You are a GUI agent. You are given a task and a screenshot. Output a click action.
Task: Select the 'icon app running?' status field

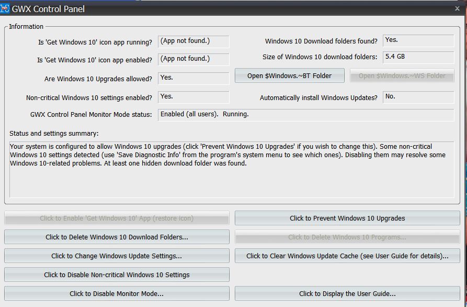[193, 41]
